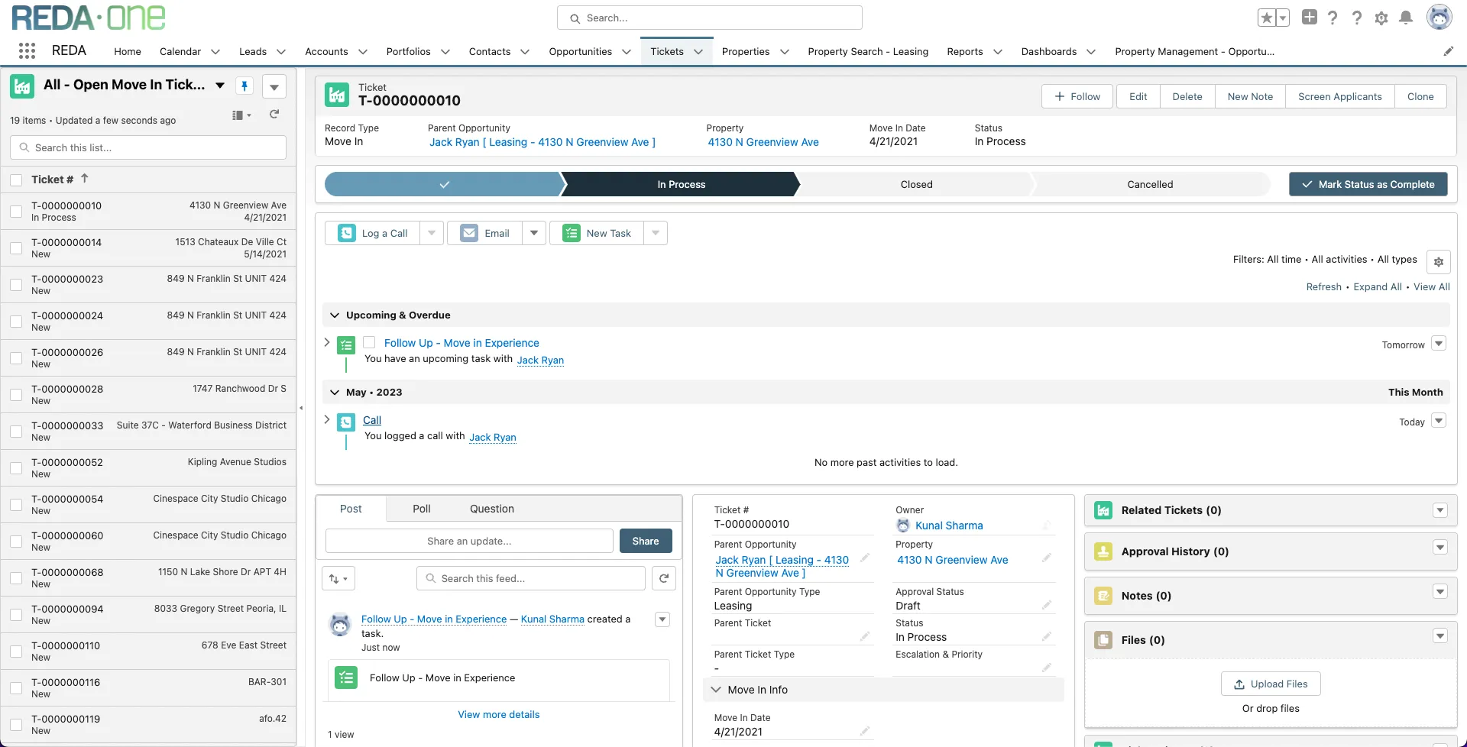Click the feed sort order icon
This screenshot has height=747, width=1467.
[338, 578]
